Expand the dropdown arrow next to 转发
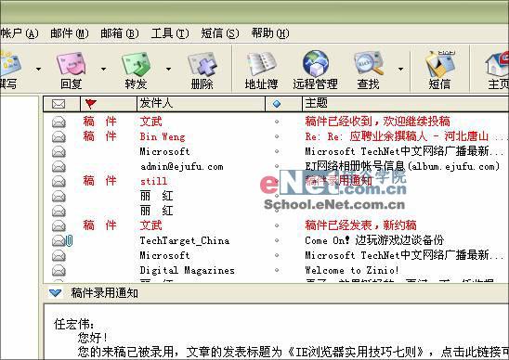 pos(168,69)
